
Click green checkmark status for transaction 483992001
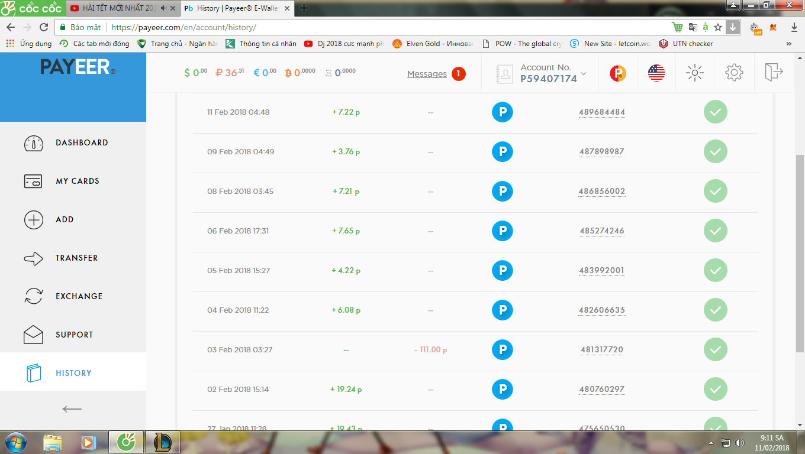(716, 271)
